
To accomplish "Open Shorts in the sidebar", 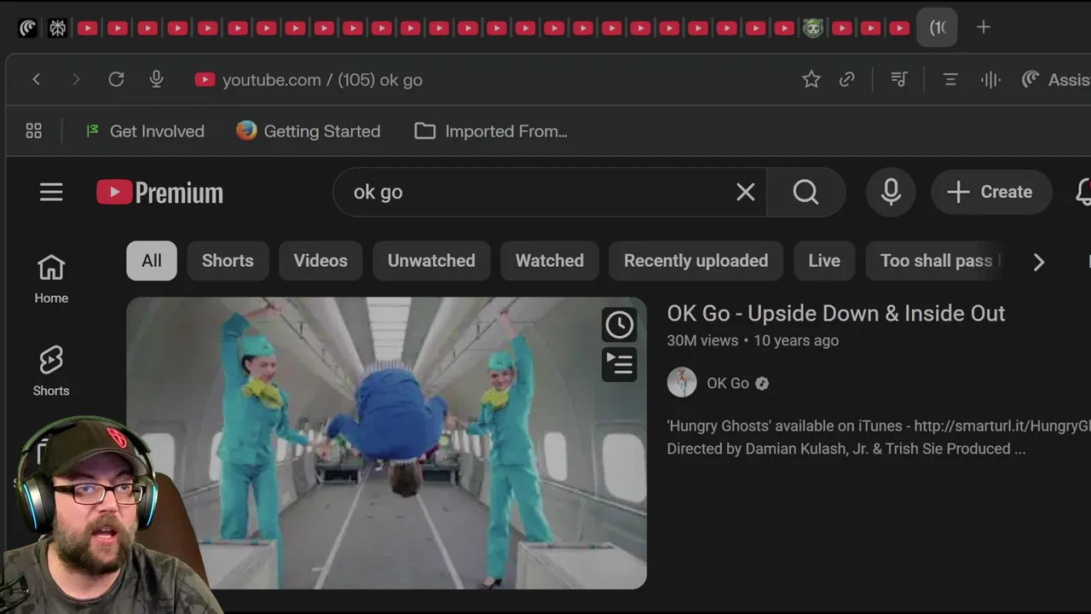I will point(51,371).
